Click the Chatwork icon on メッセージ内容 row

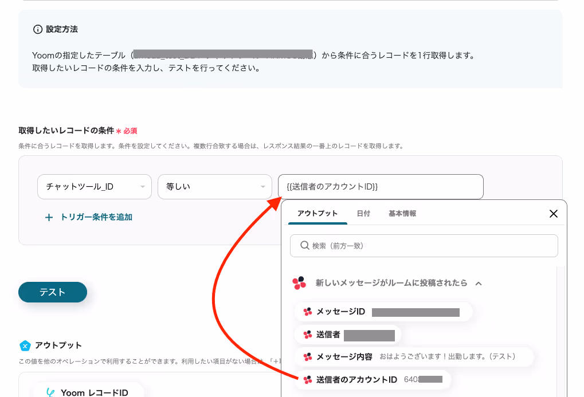(x=308, y=357)
